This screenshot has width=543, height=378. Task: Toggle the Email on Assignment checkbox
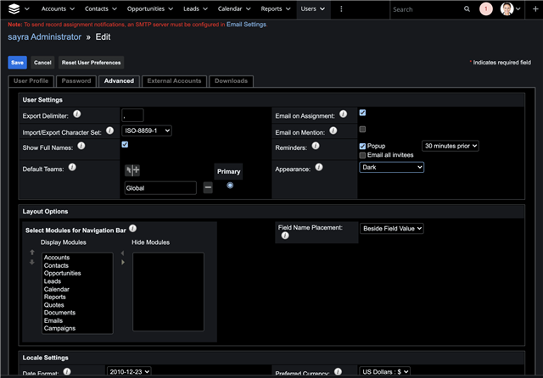point(363,113)
